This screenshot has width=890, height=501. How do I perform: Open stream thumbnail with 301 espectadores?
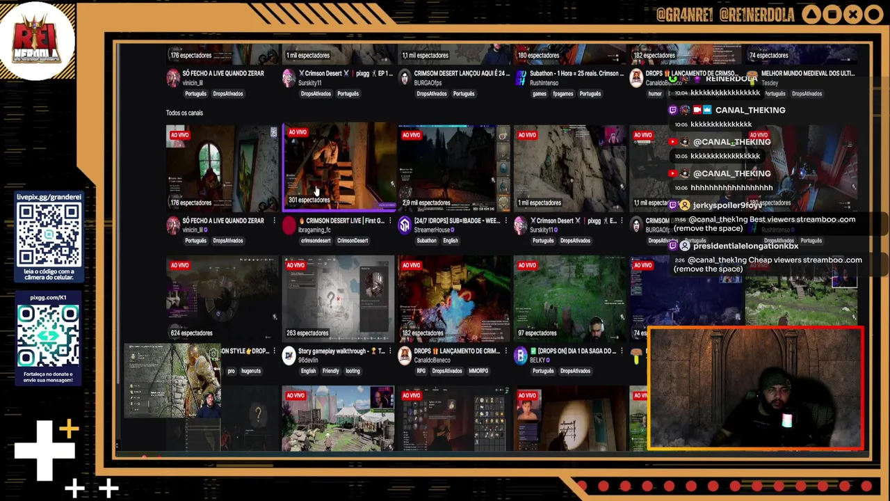click(339, 166)
